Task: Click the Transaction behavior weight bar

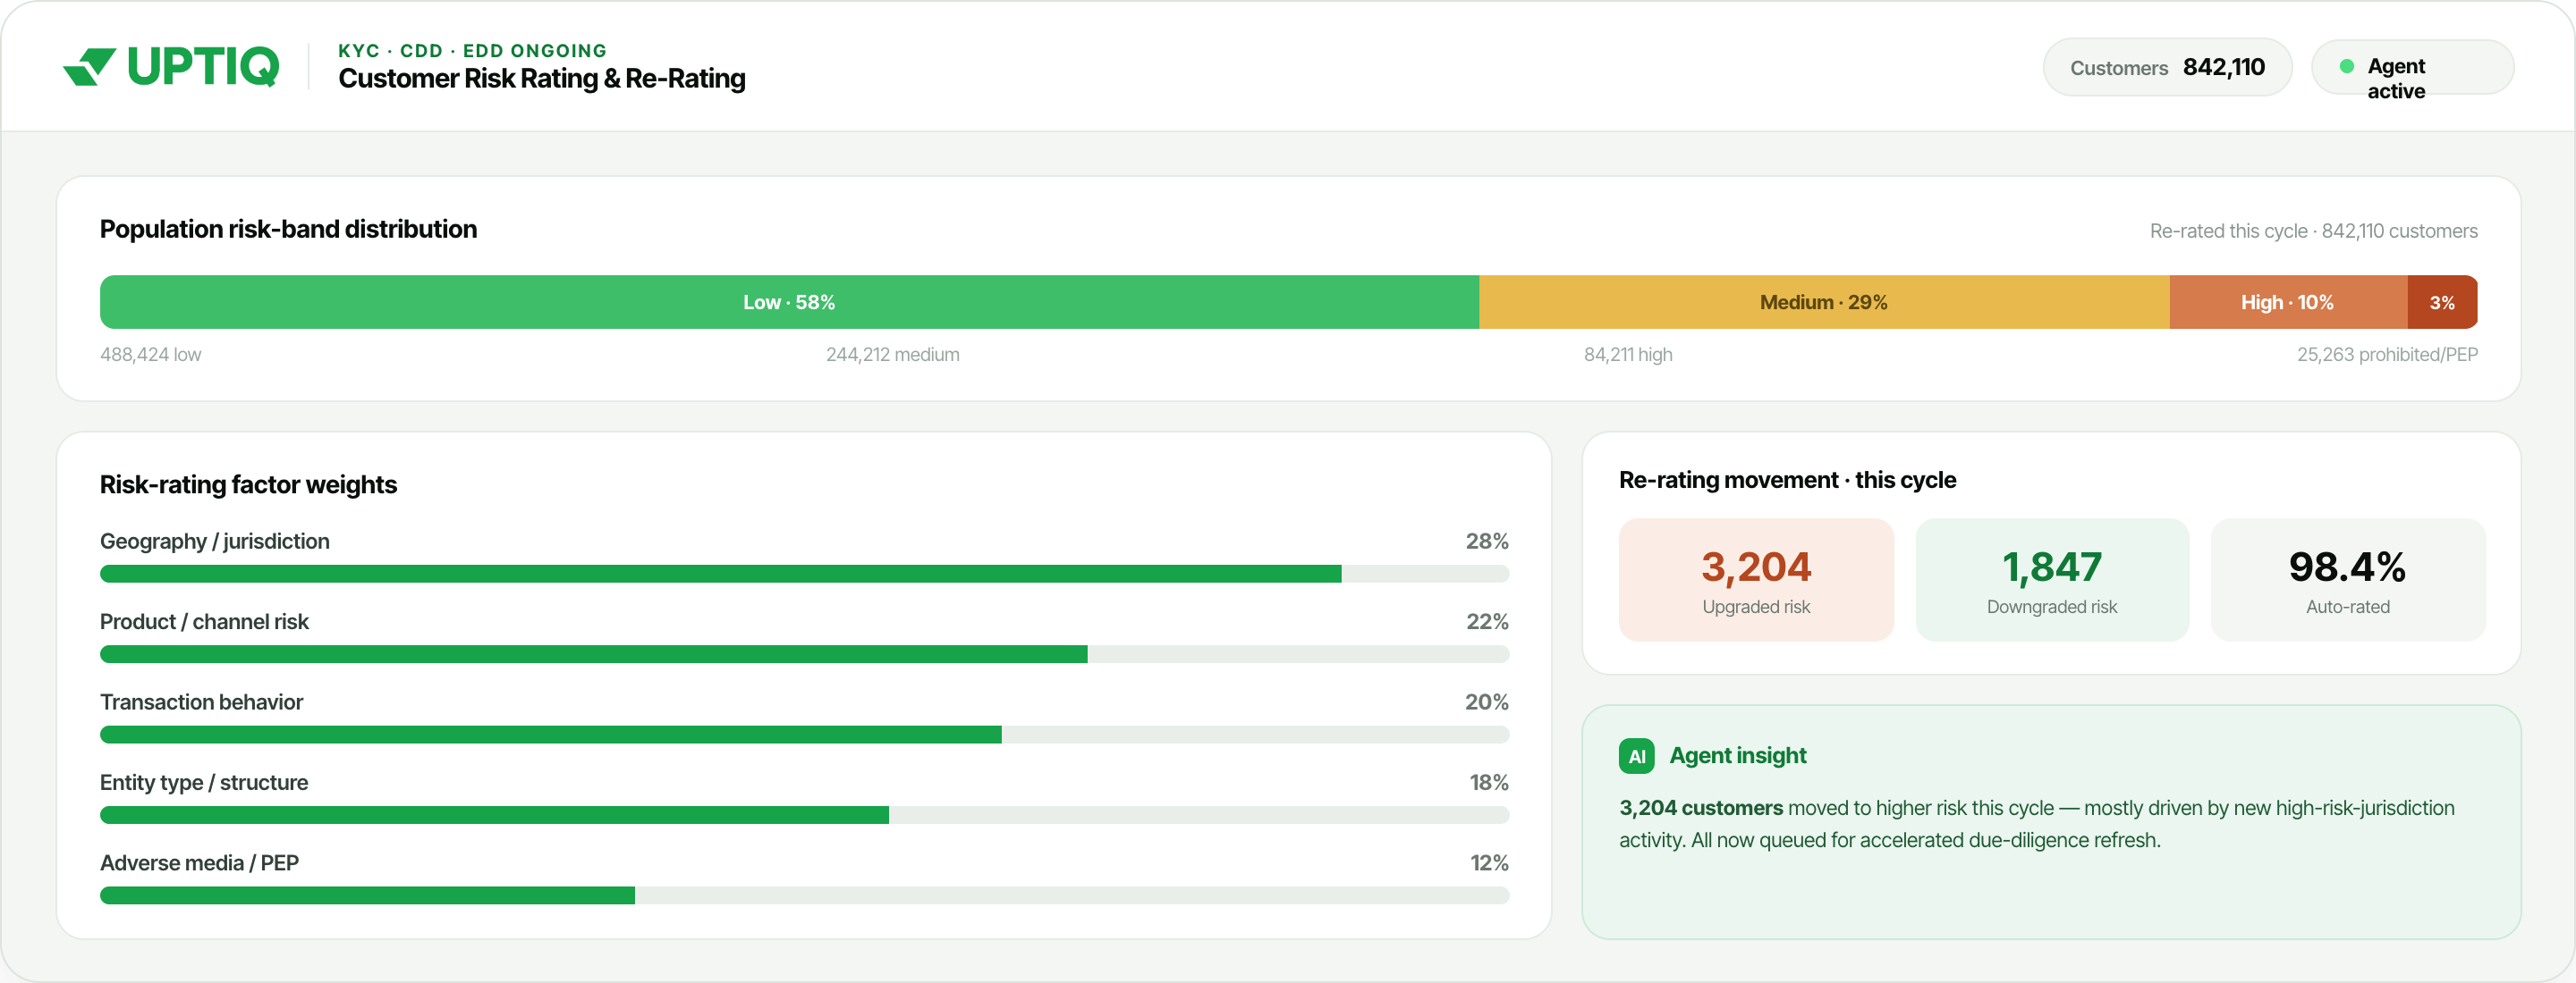Action: click(804, 735)
